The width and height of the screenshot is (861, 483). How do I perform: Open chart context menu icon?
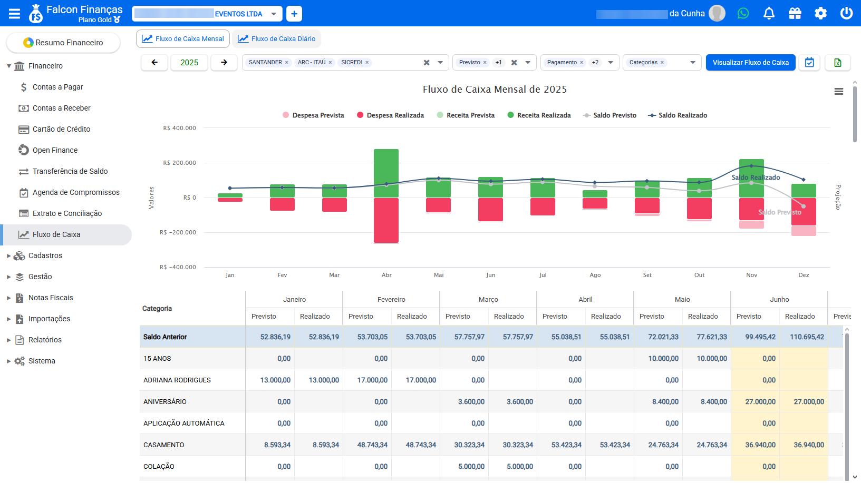tap(839, 92)
